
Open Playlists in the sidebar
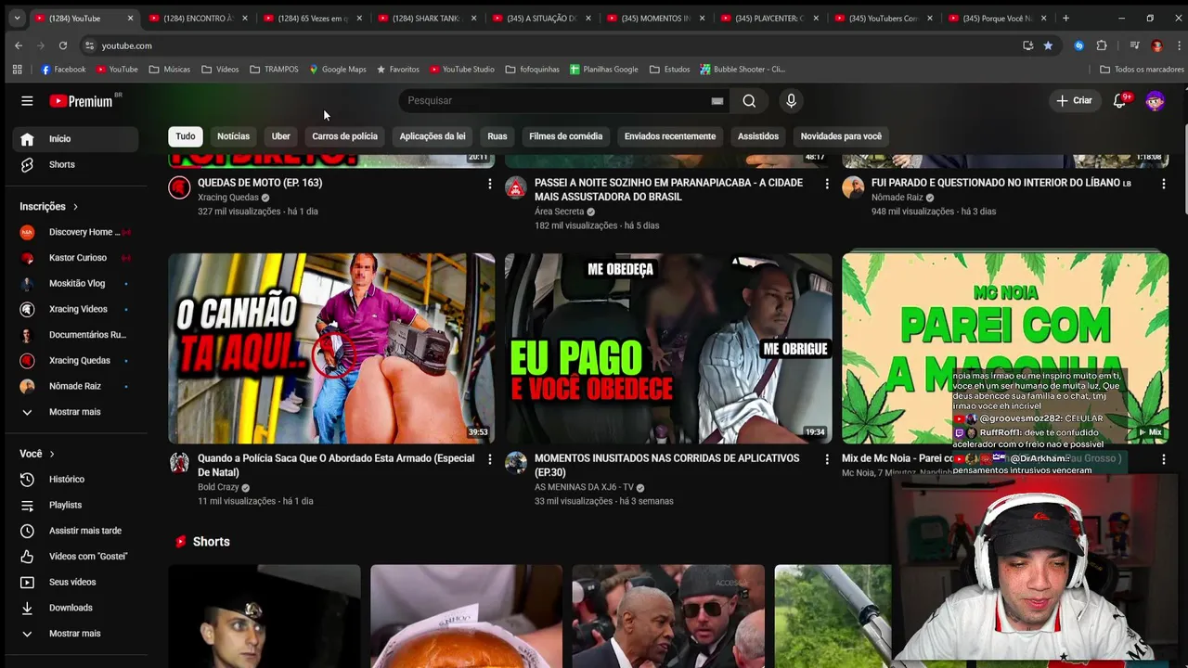(x=75, y=505)
